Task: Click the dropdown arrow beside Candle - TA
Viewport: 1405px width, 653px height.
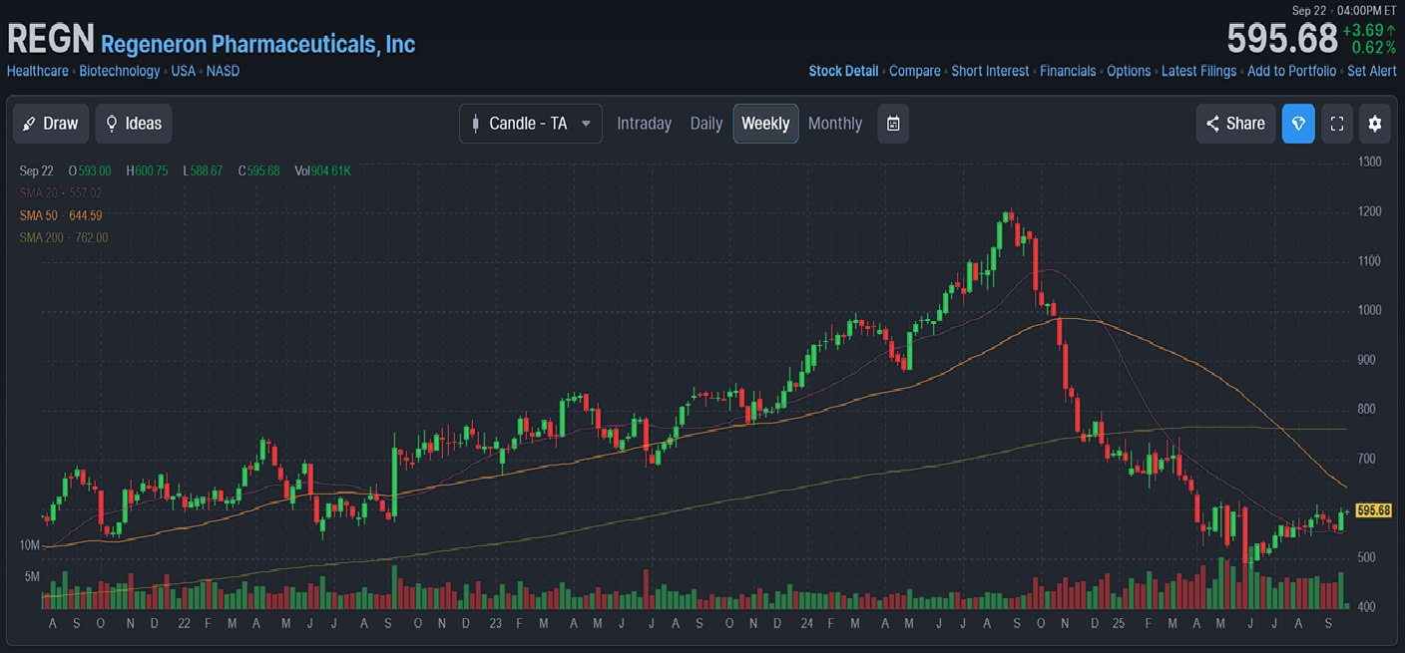Action: pyautogui.click(x=586, y=124)
